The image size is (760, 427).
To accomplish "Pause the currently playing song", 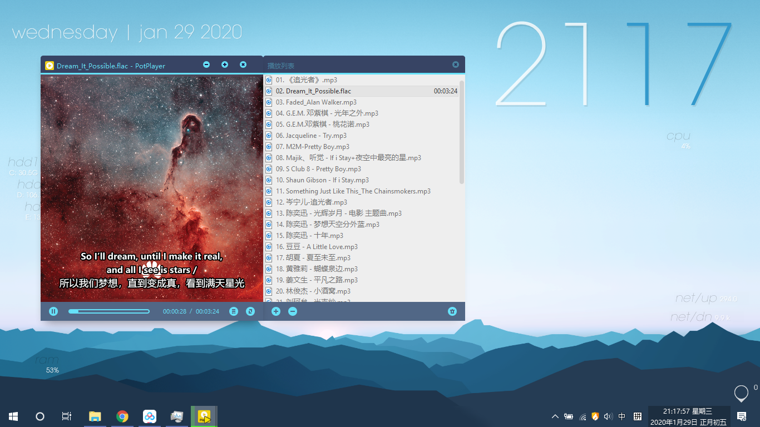I will (53, 311).
